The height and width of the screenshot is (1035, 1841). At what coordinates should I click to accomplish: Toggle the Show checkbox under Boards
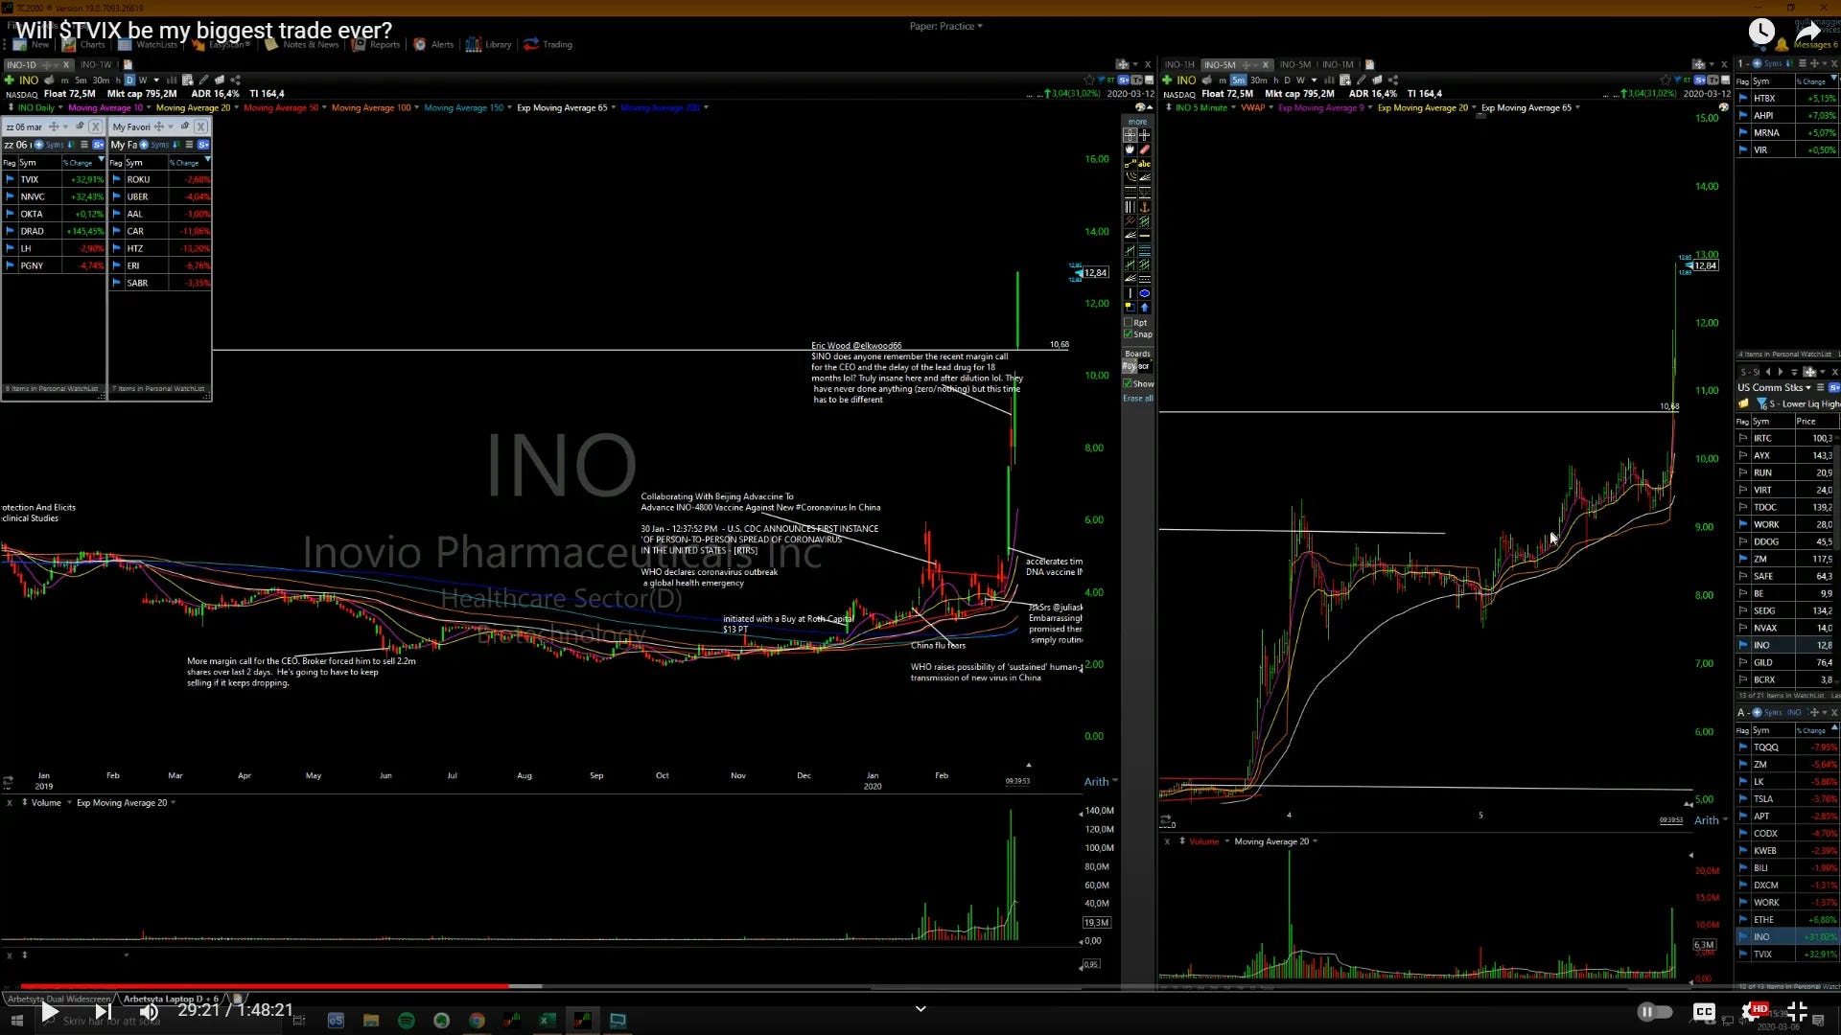click(1129, 384)
